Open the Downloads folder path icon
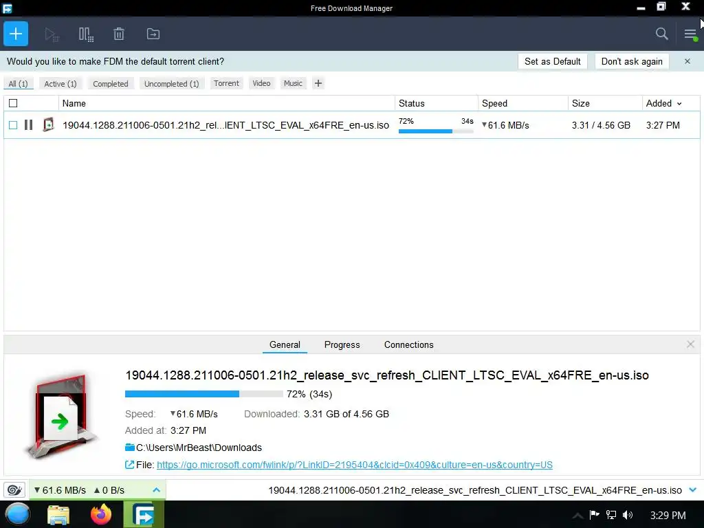704x528 pixels. 130,447
